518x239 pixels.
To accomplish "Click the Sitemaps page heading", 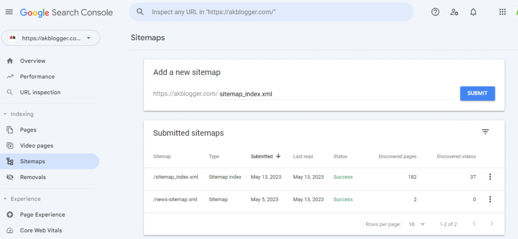I will 148,37.
